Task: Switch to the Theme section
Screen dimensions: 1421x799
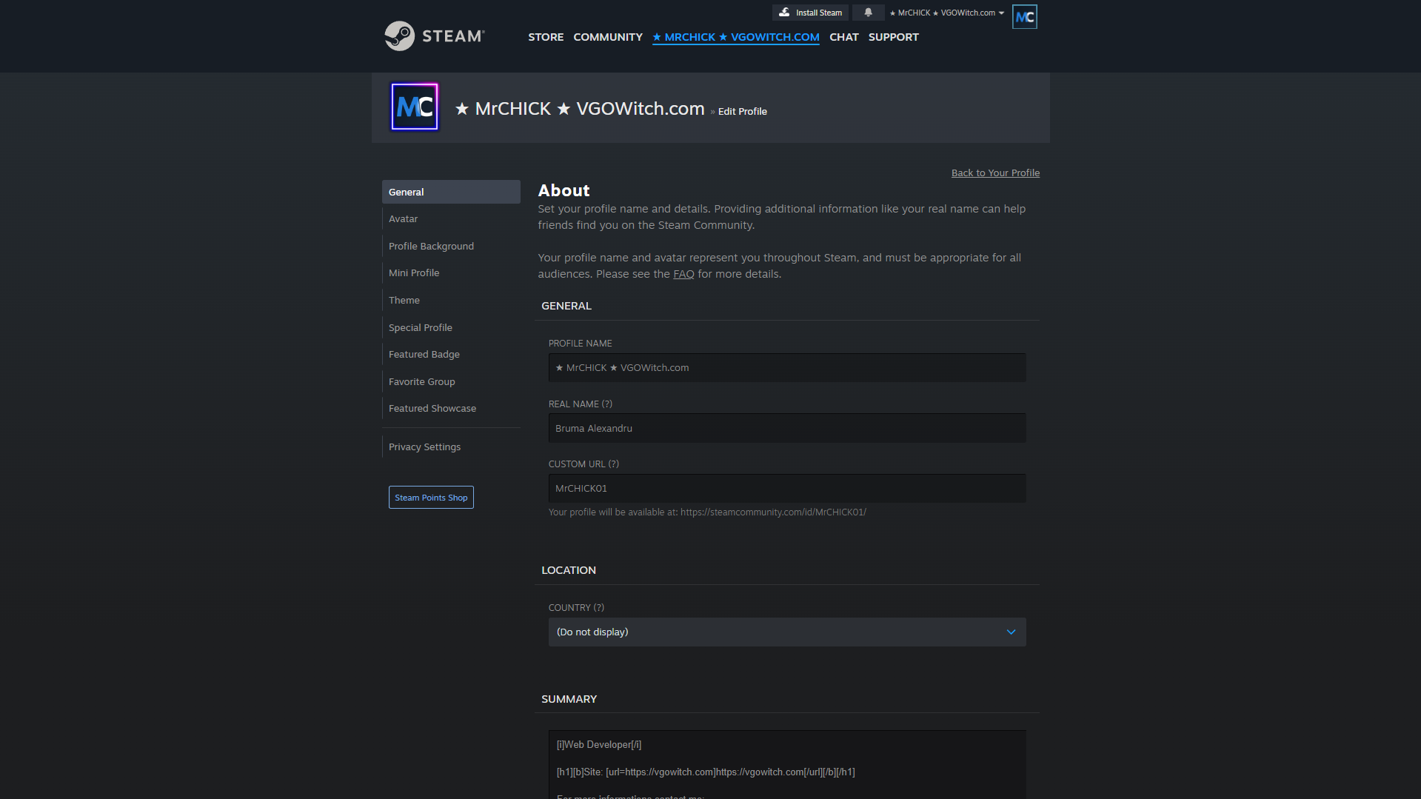Action: coord(451,300)
